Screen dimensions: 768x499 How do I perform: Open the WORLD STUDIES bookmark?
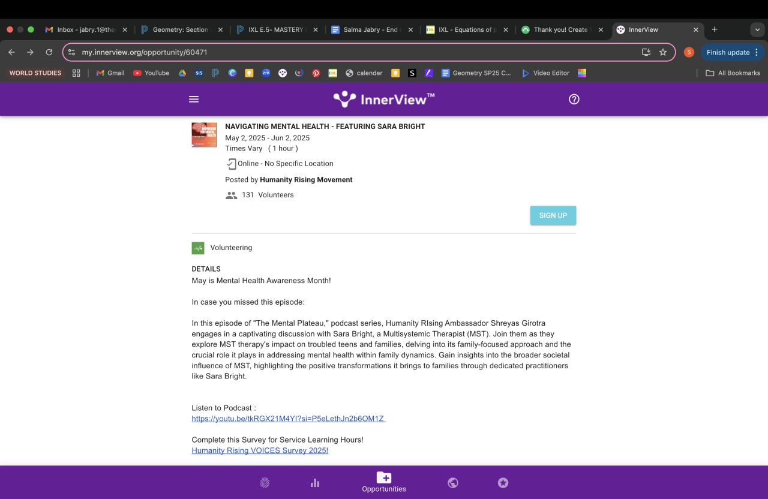pos(35,73)
